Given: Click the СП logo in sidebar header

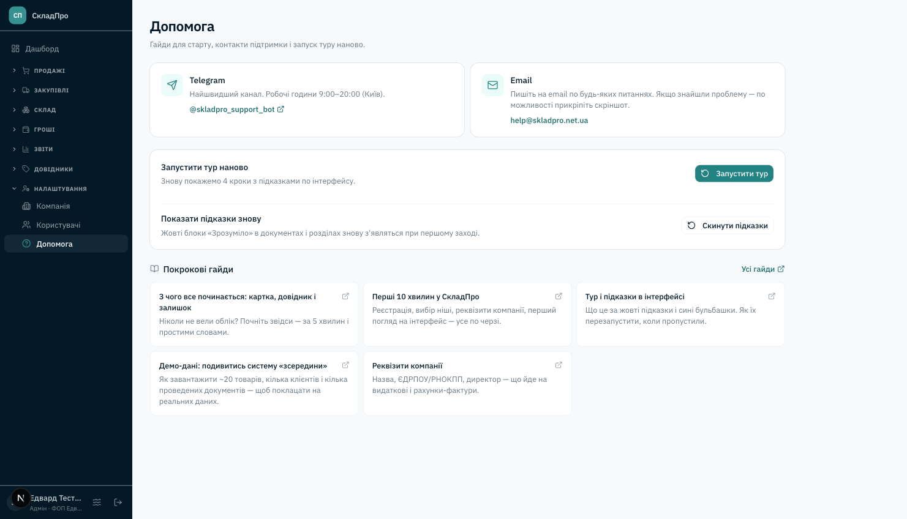Looking at the screenshot, I should 18,15.
